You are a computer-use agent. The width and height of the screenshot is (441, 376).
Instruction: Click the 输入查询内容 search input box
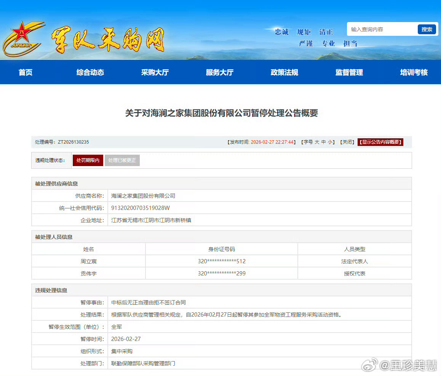pos(381,29)
